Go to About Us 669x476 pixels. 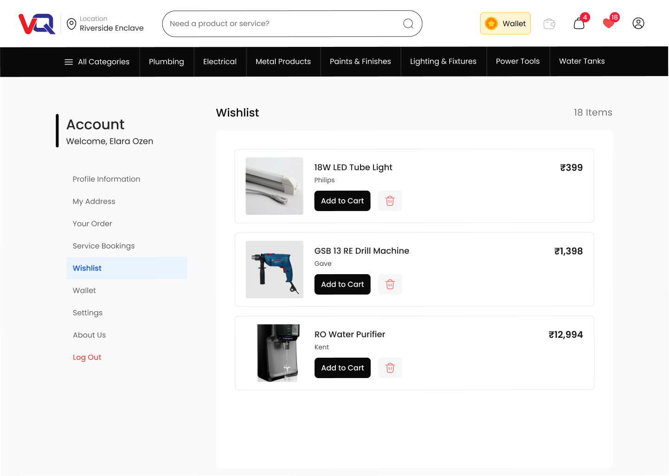coord(89,335)
